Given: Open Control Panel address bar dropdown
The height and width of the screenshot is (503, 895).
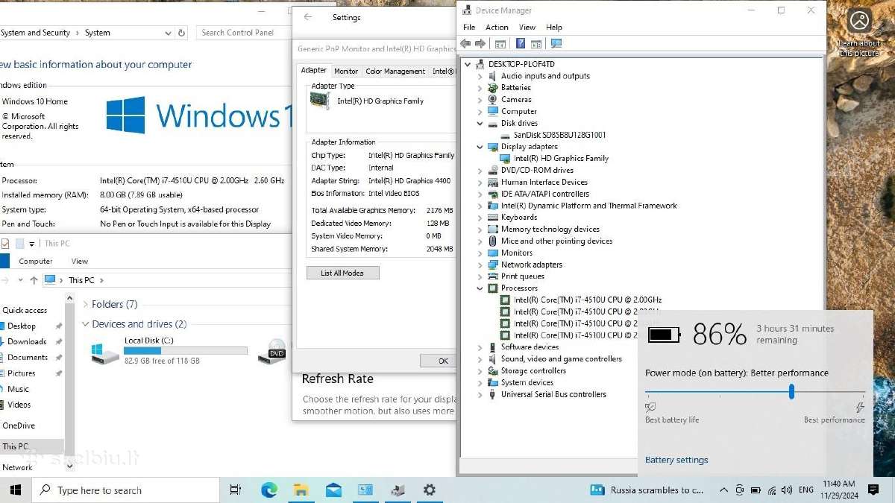Looking at the screenshot, I should pyautogui.click(x=167, y=33).
